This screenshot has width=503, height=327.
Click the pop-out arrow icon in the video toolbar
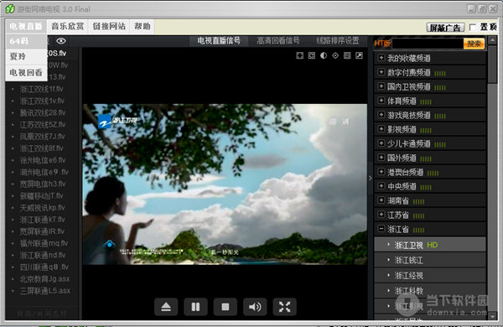(359, 55)
